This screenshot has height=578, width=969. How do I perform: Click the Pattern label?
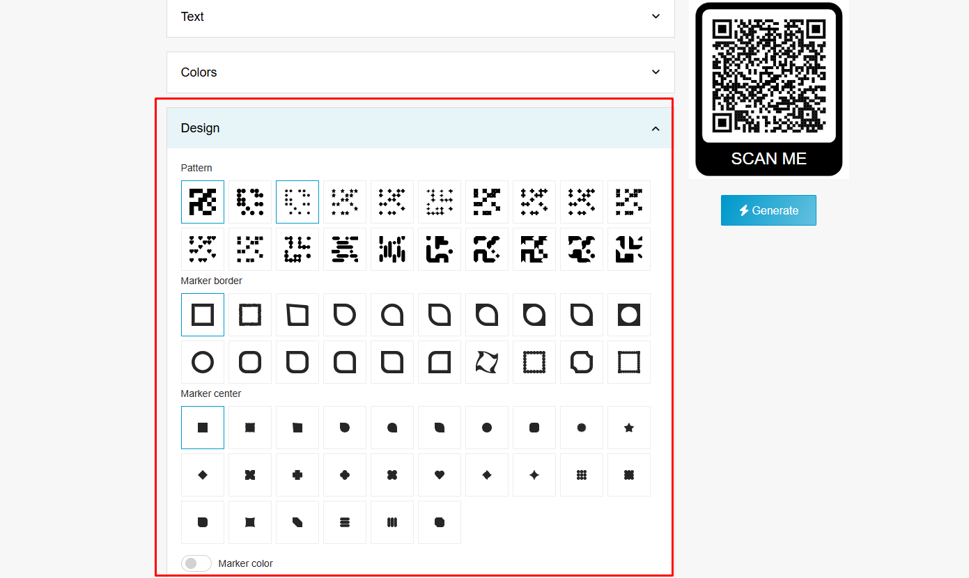pyautogui.click(x=196, y=168)
